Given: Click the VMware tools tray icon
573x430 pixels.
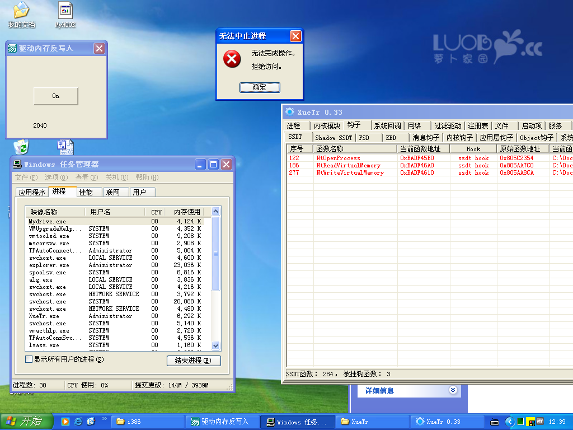Looking at the screenshot, I should 540,422.
